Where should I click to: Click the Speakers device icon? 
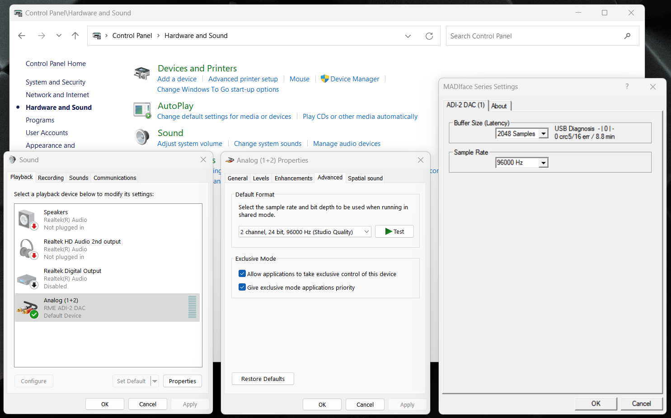(28, 220)
